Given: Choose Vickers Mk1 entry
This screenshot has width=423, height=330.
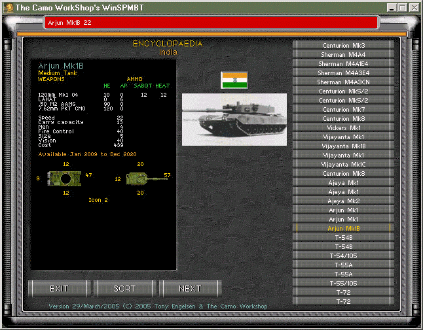Looking at the screenshot, I should pos(343,128).
